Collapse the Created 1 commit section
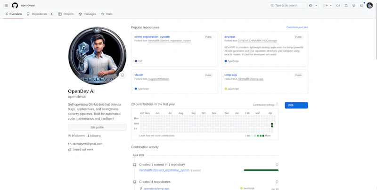This screenshot has height=190, width=377. pos(277,165)
